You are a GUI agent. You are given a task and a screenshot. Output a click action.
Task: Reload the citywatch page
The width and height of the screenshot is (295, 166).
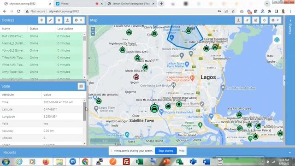coord(18,11)
